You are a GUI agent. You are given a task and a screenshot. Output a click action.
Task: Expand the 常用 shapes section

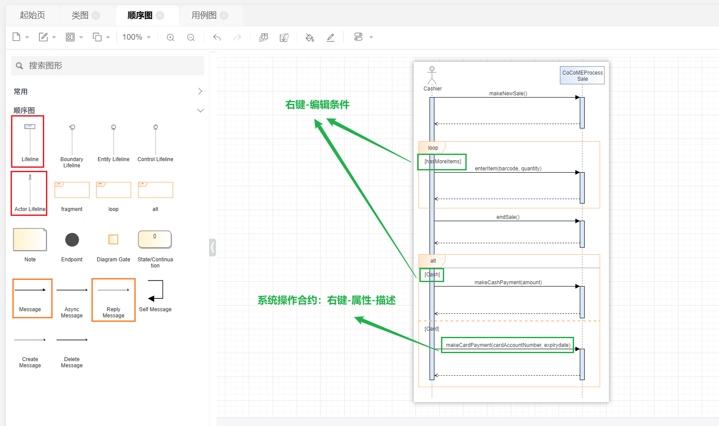[x=200, y=91]
